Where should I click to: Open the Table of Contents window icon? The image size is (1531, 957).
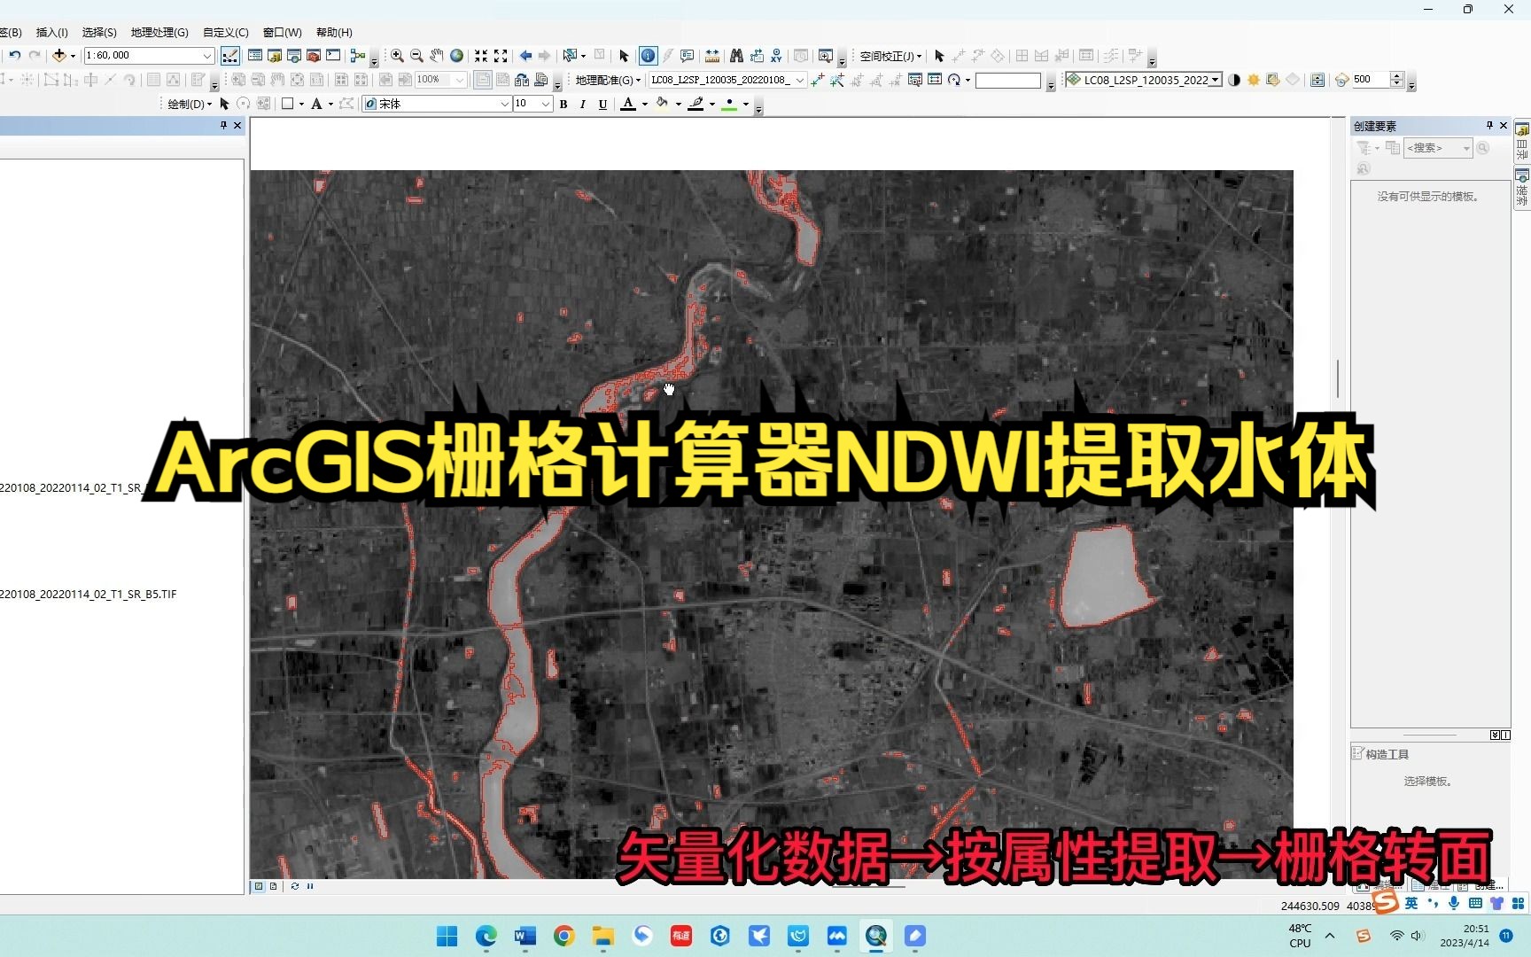click(255, 56)
